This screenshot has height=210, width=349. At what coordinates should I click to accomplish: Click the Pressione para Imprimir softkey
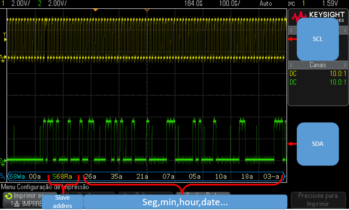pos(318,200)
